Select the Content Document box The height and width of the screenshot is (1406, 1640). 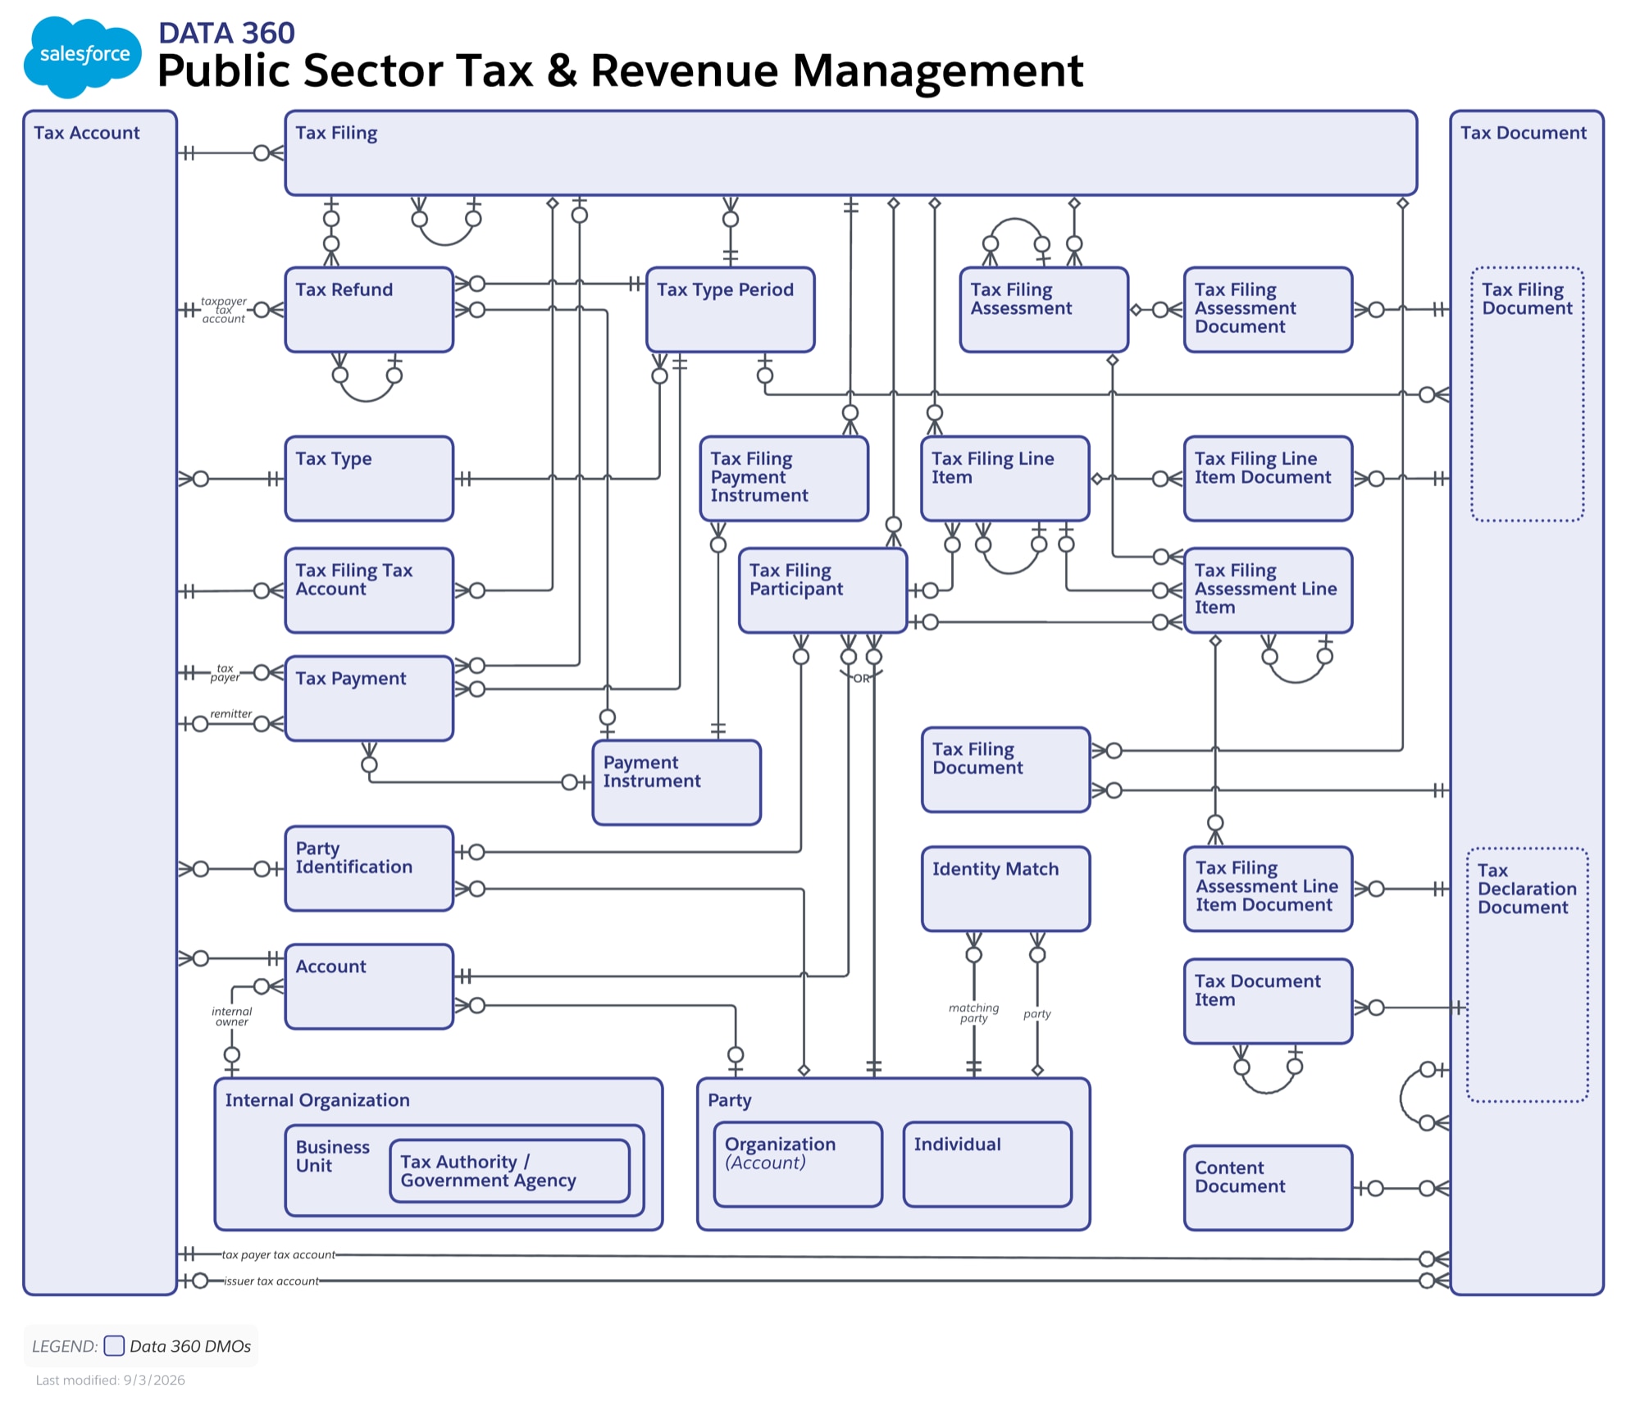1268,1188
